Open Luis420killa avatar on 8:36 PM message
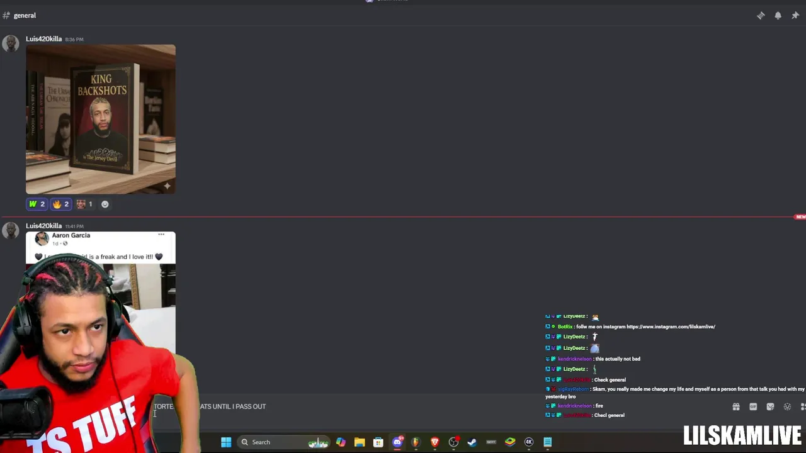The image size is (806, 453). click(x=10, y=43)
